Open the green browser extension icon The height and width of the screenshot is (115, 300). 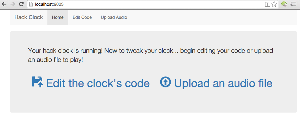click(x=284, y=4)
